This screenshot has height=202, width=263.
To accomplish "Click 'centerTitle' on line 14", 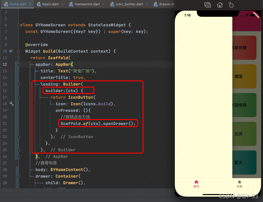I will [x=54, y=77].
